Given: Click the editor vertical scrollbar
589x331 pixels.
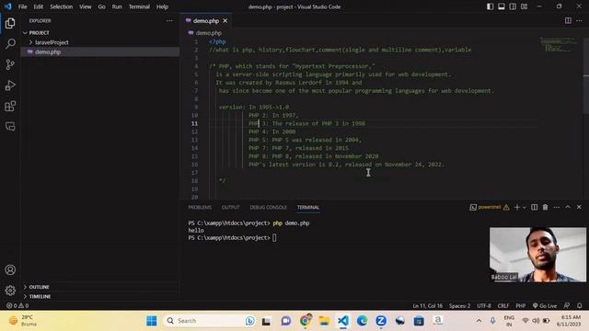Looking at the screenshot, I should tap(586, 75).
